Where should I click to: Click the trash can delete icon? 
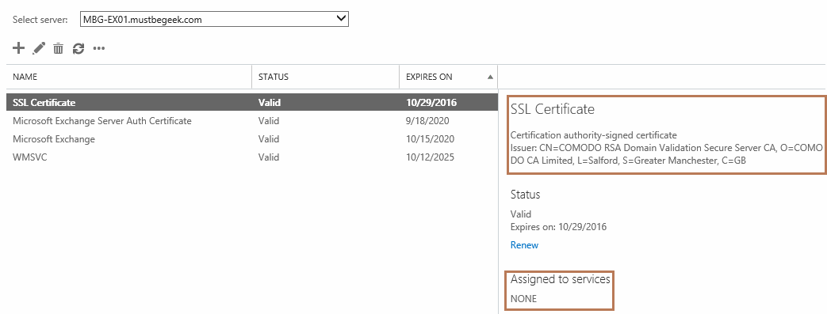pos(59,49)
